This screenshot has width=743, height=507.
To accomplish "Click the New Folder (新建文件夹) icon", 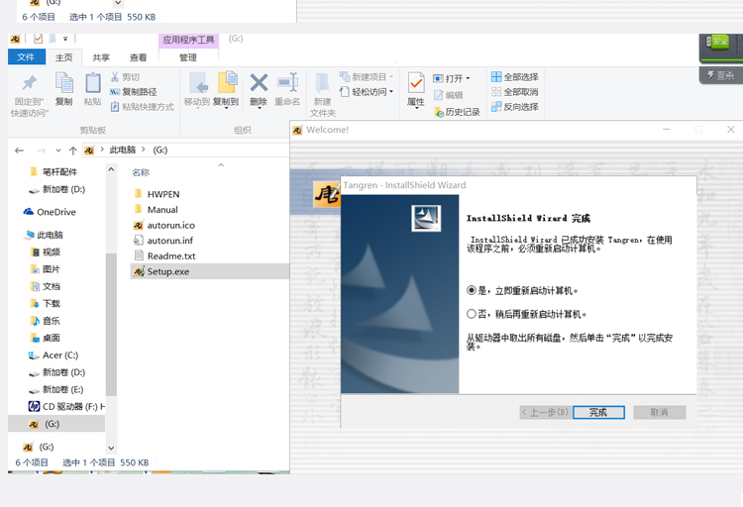I will pos(322,91).
